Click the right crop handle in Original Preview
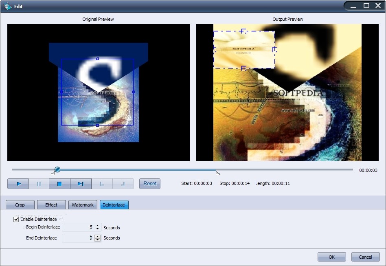Image resolution: width=386 pixels, height=266 pixels. tap(134, 92)
